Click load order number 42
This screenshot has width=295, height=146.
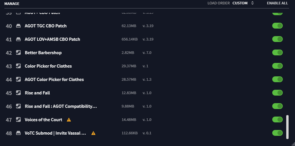click(9, 53)
